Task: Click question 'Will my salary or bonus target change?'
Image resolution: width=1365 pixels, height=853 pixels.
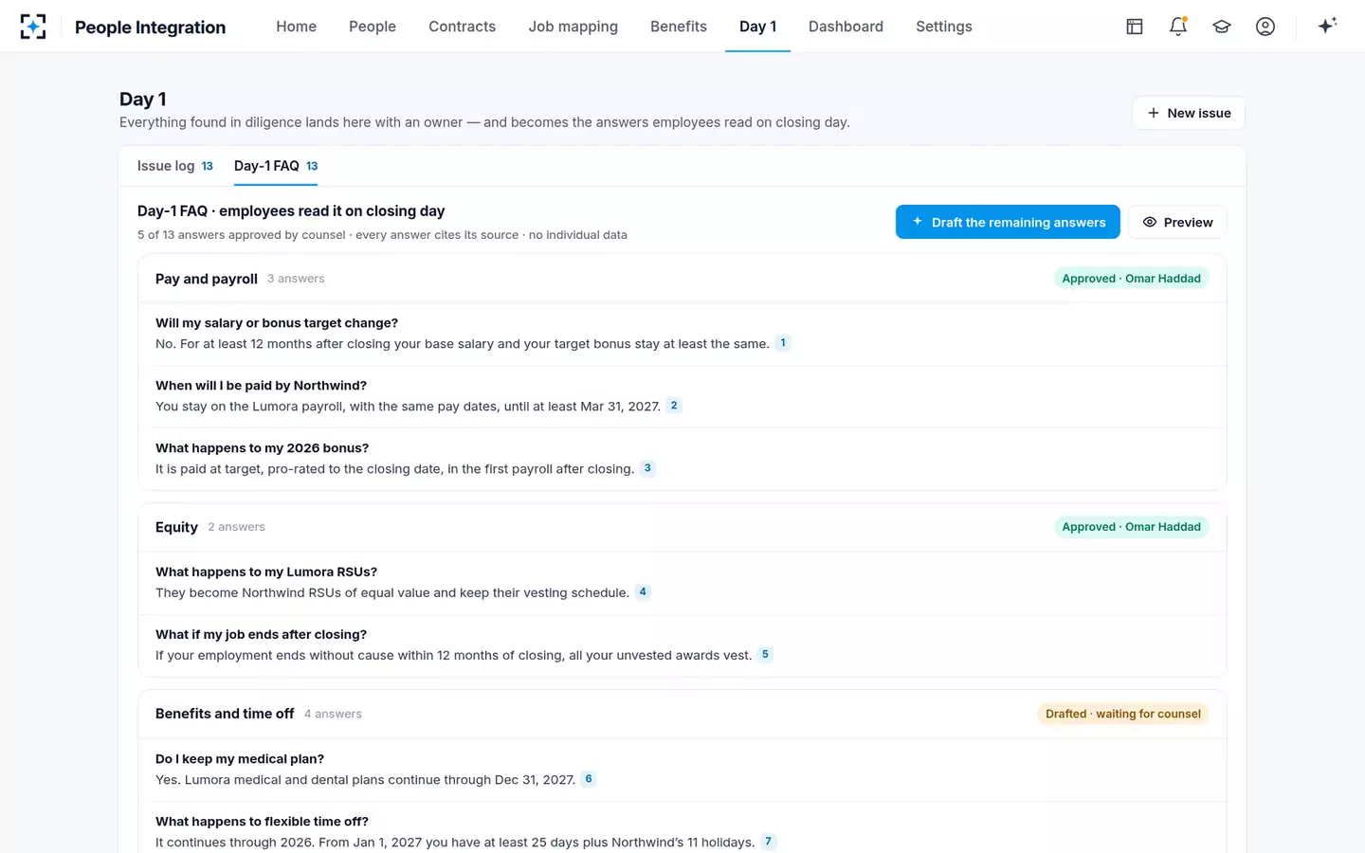Action: click(x=277, y=323)
